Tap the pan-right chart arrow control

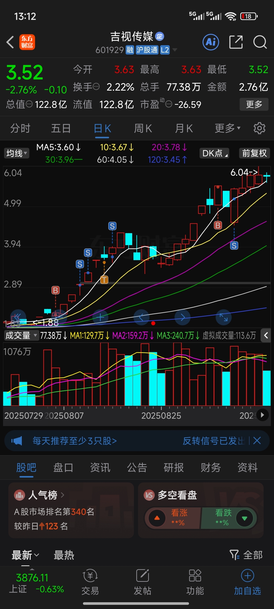(x=183, y=317)
